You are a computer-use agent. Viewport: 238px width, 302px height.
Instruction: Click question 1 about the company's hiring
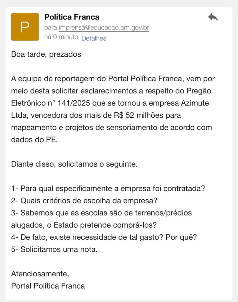tap(108, 188)
